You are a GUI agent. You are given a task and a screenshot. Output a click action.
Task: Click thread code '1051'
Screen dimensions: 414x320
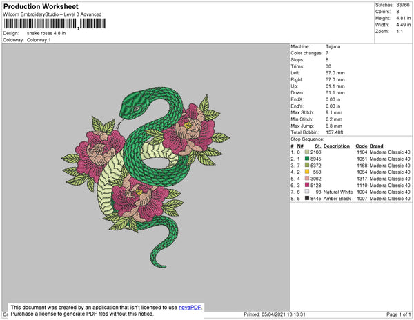point(362,159)
